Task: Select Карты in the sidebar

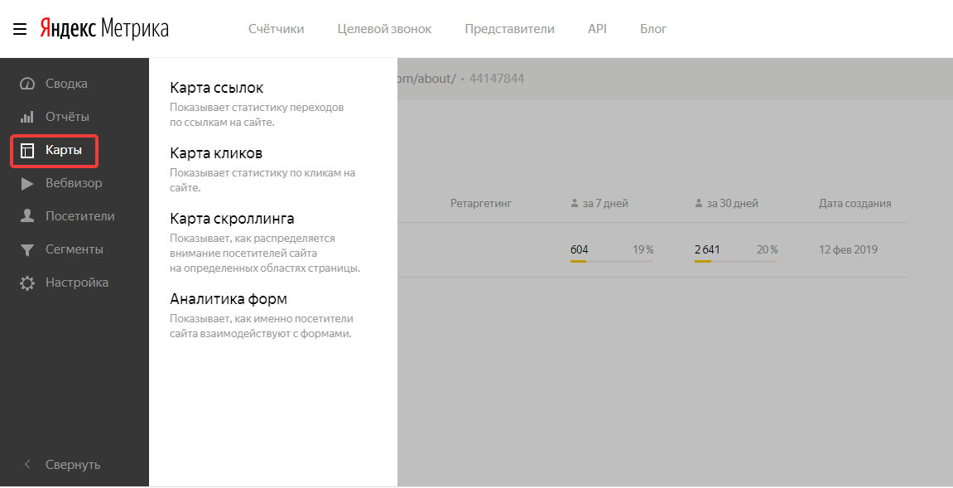Action: pyautogui.click(x=64, y=150)
